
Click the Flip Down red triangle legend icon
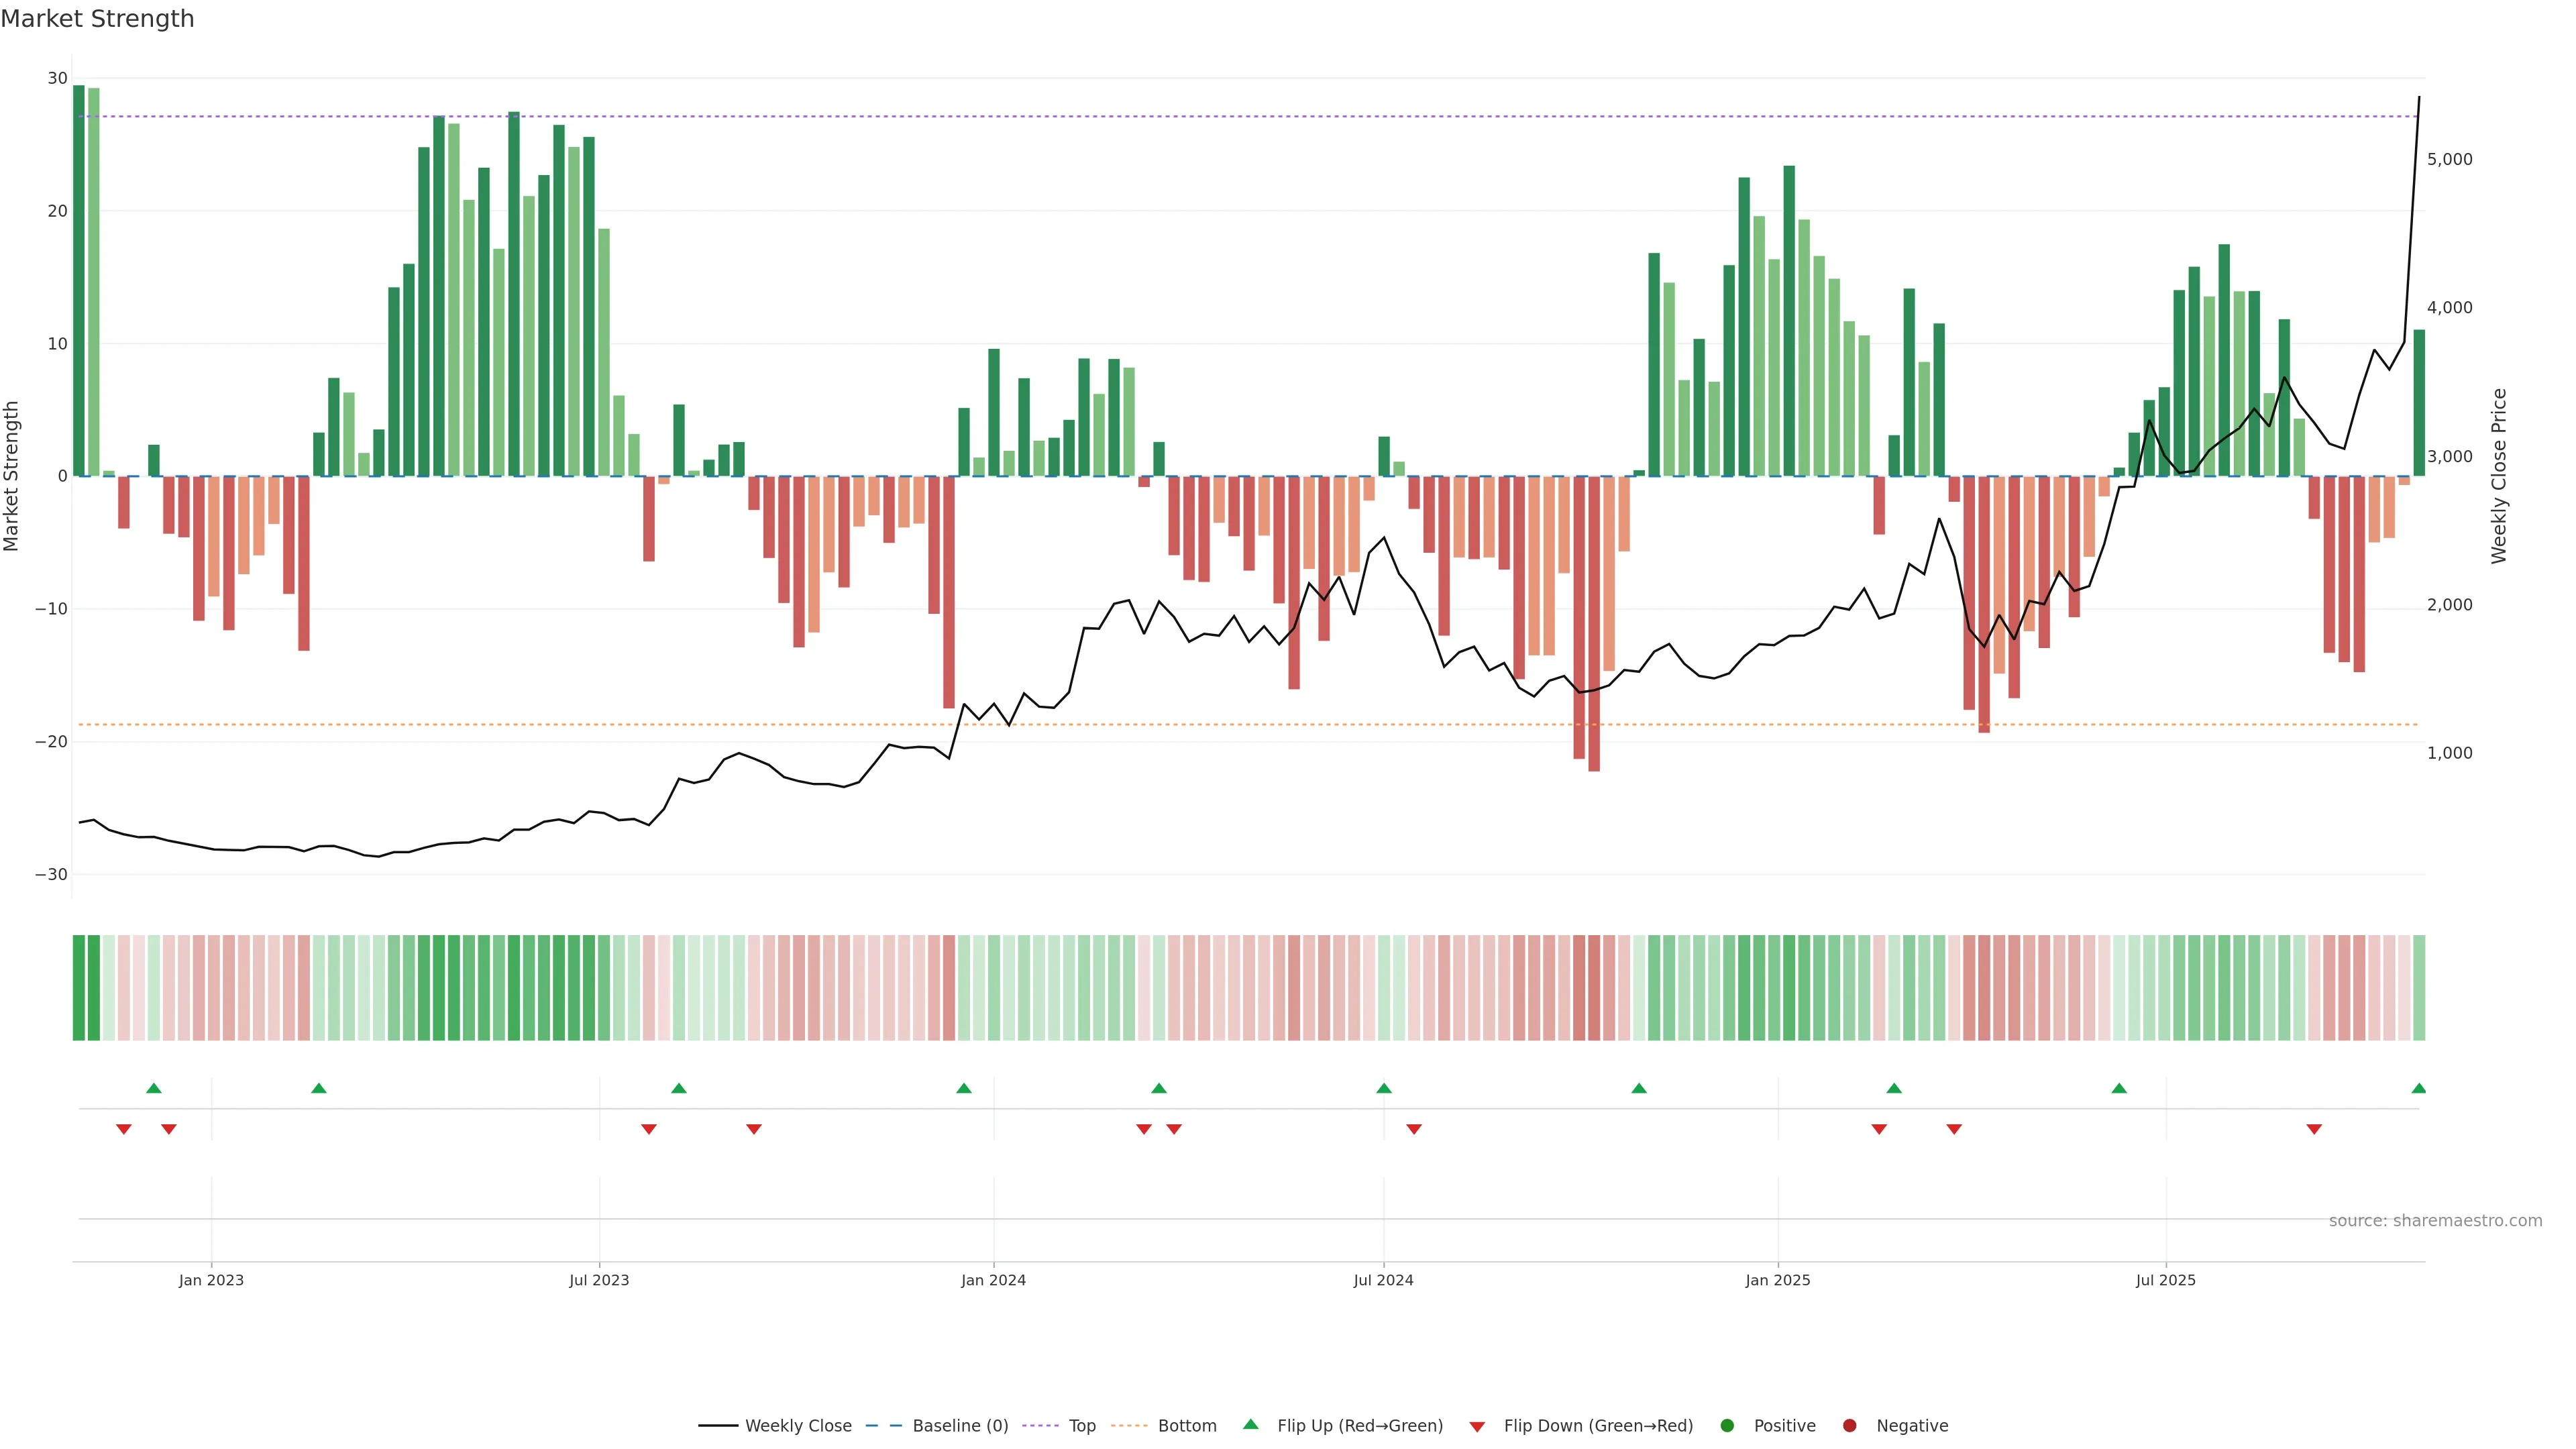(1477, 1427)
